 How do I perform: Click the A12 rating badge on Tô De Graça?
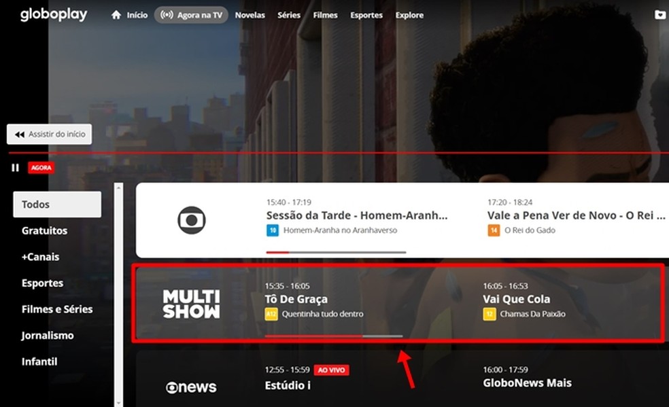[x=271, y=314]
